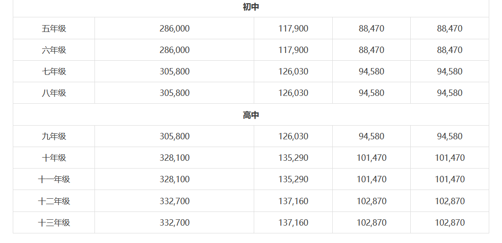Select the 328,100 cell in 十一年级 row
The width and height of the screenshot is (502, 243).
174,179
